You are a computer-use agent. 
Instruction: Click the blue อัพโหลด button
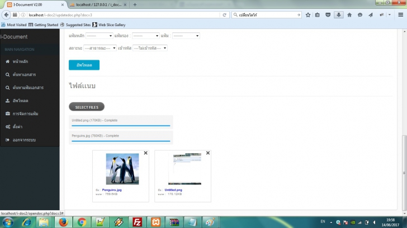click(x=84, y=65)
